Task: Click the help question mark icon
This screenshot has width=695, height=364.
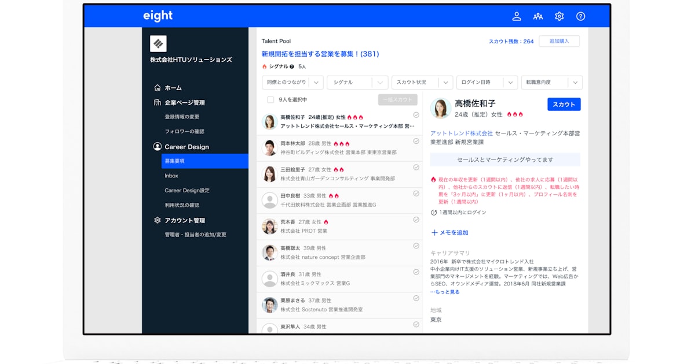Action: click(580, 16)
